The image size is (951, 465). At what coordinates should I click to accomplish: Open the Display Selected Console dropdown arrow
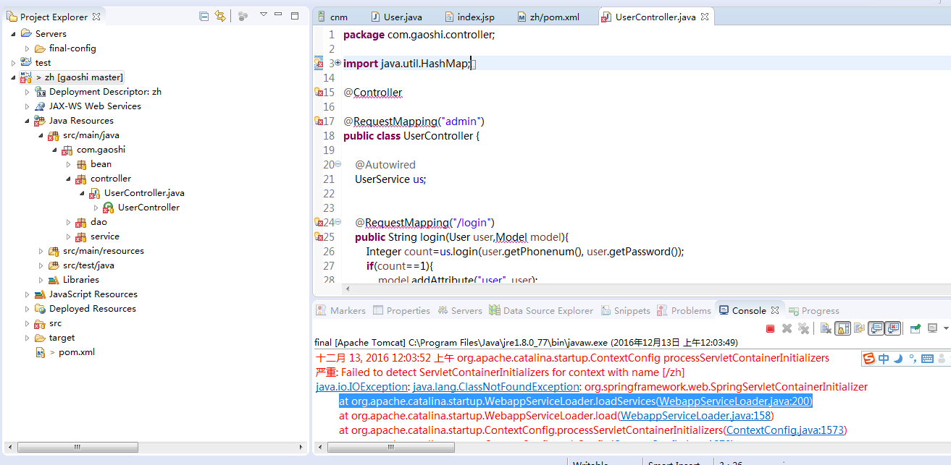[945, 328]
